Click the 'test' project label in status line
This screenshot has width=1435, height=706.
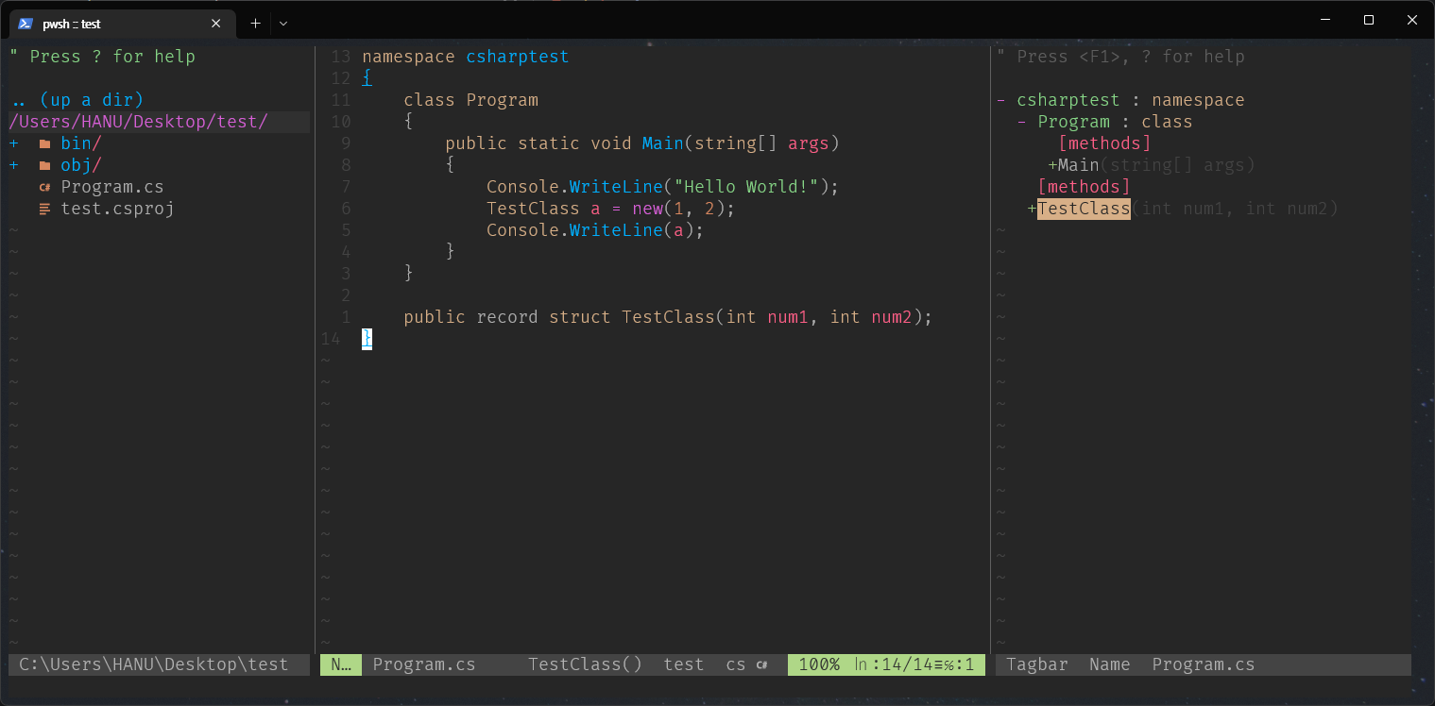click(684, 664)
